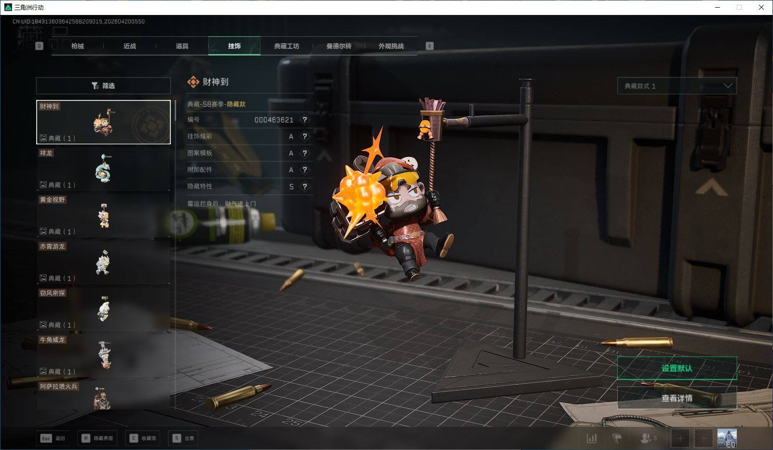Click the Q previous-tab key icon
The image size is (773, 450).
pos(40,46)
